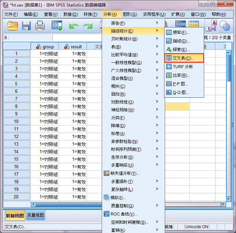The height and width of the screenshot is (233, 236).
Task: Select 质量控制(Q) menu entry
Action: pyautogui.click(x=133, y=206)
